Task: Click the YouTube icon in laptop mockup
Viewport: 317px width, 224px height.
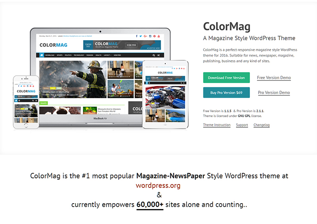Action: coord(158,36)
